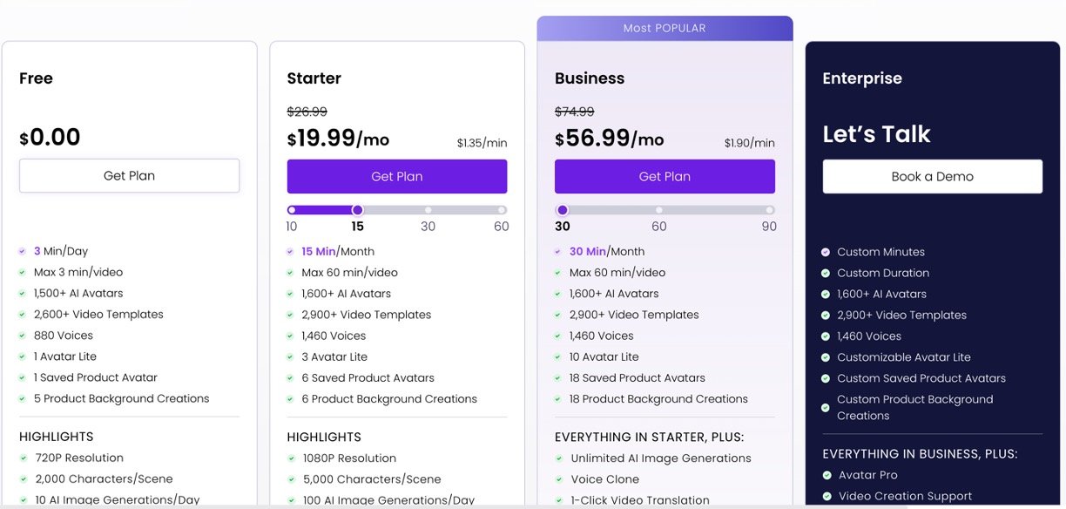Click checkmark beside Unlimited AI Image Generations
This screenshot has height=509, width=1066.
pyautogui.click(x=559, y=458)
